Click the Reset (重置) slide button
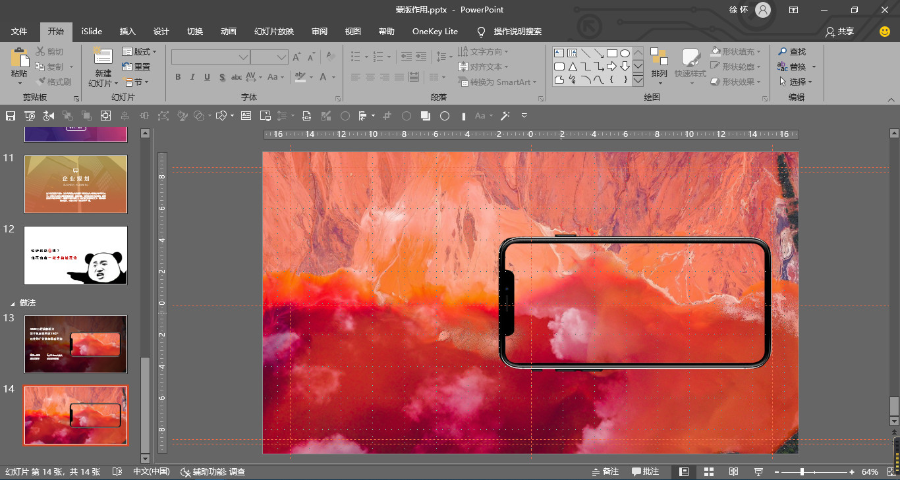Screen dimensions: 900x480 tap(136, 67)
